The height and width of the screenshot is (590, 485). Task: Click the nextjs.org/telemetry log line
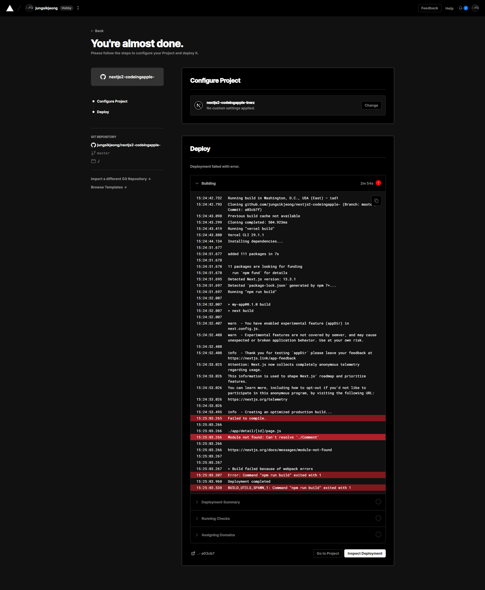tap(288, 399)
